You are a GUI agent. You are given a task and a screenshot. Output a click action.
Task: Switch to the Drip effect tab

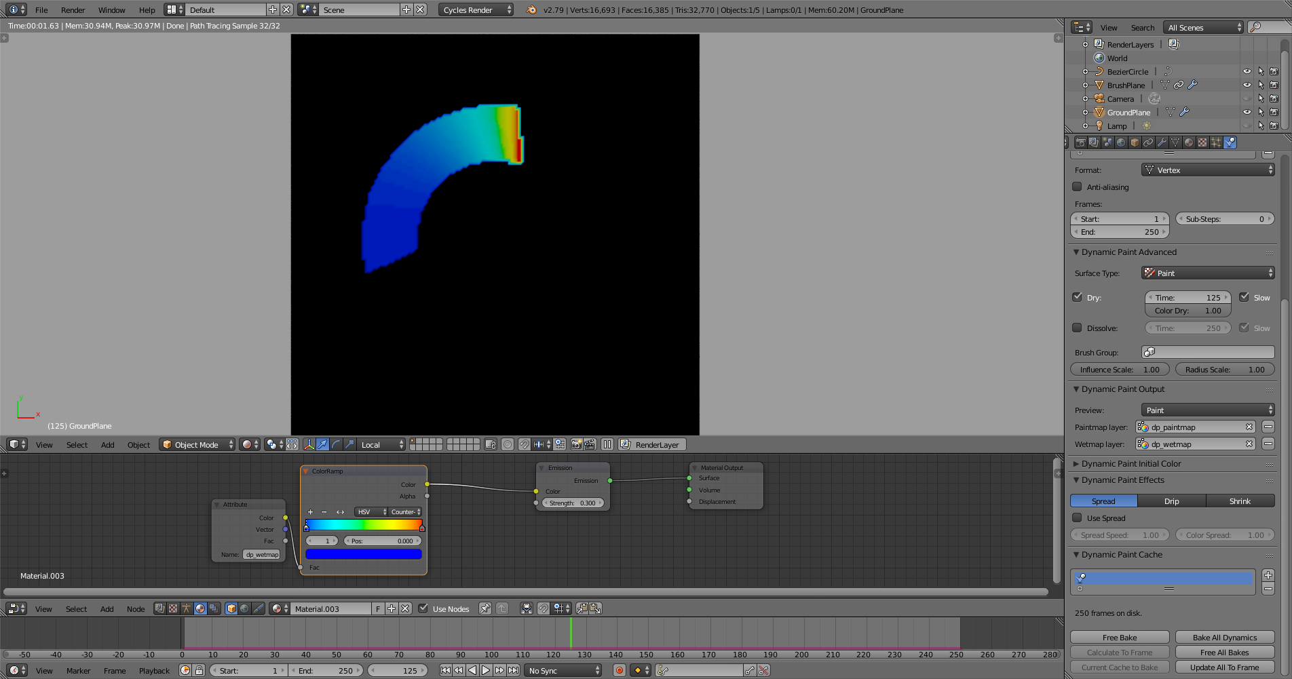click(1171, 501)
